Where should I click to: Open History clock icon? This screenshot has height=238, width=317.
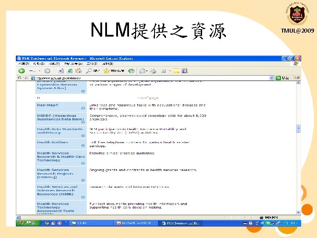[131, 71]
